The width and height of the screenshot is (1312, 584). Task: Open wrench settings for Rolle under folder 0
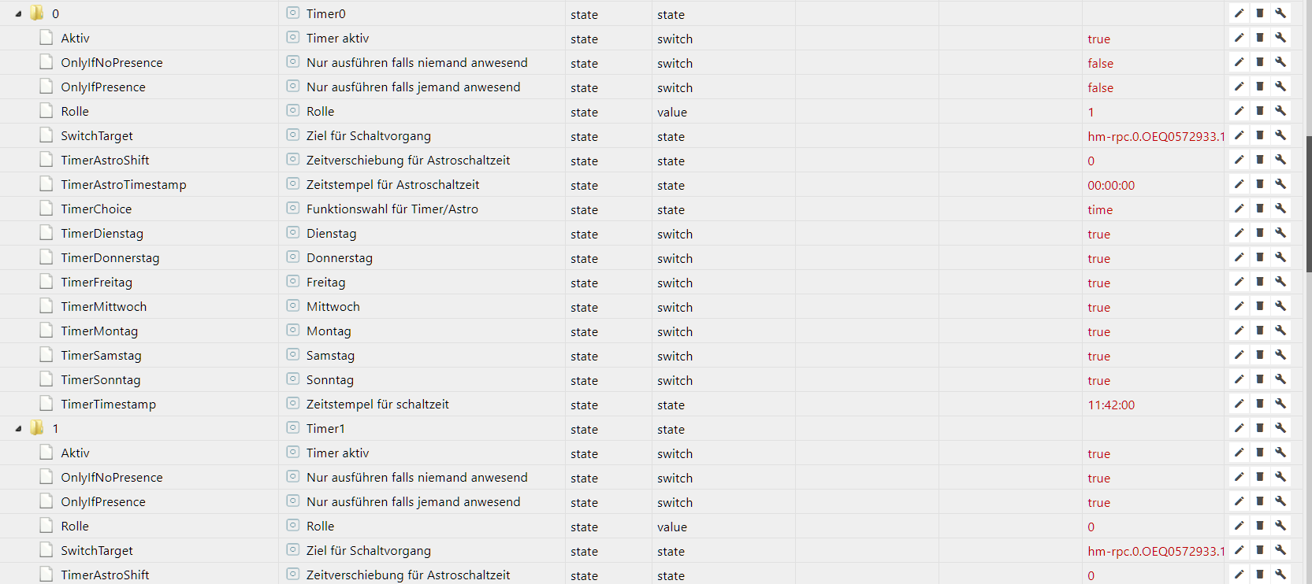pos(1280,111)
